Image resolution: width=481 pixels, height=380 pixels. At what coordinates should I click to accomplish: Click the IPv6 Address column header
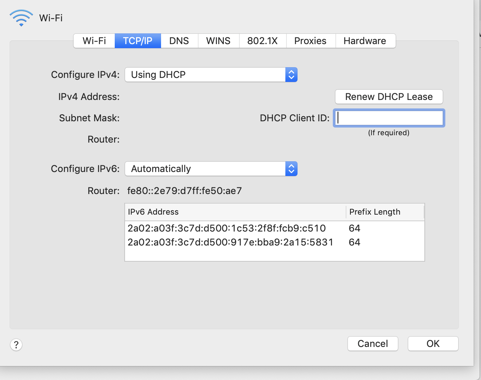pyautogui.click(x=235, y=212)
